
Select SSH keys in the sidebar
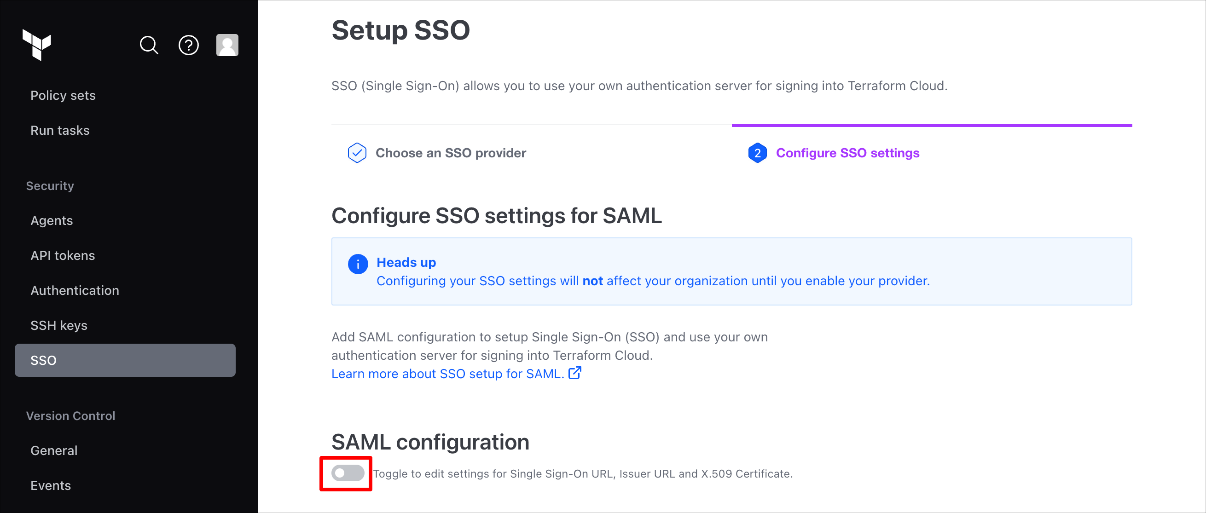coord(59,325)
